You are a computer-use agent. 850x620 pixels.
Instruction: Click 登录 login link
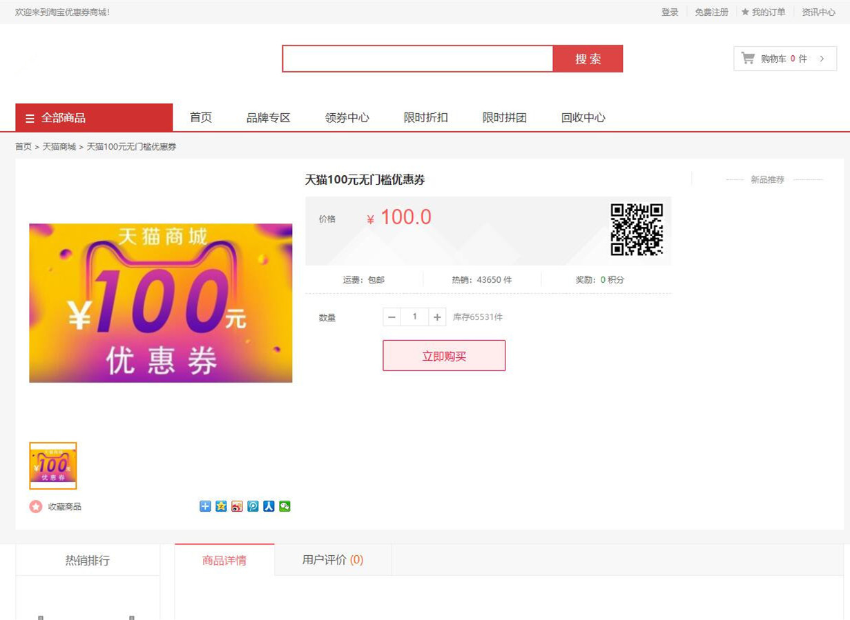click(670, 12)
